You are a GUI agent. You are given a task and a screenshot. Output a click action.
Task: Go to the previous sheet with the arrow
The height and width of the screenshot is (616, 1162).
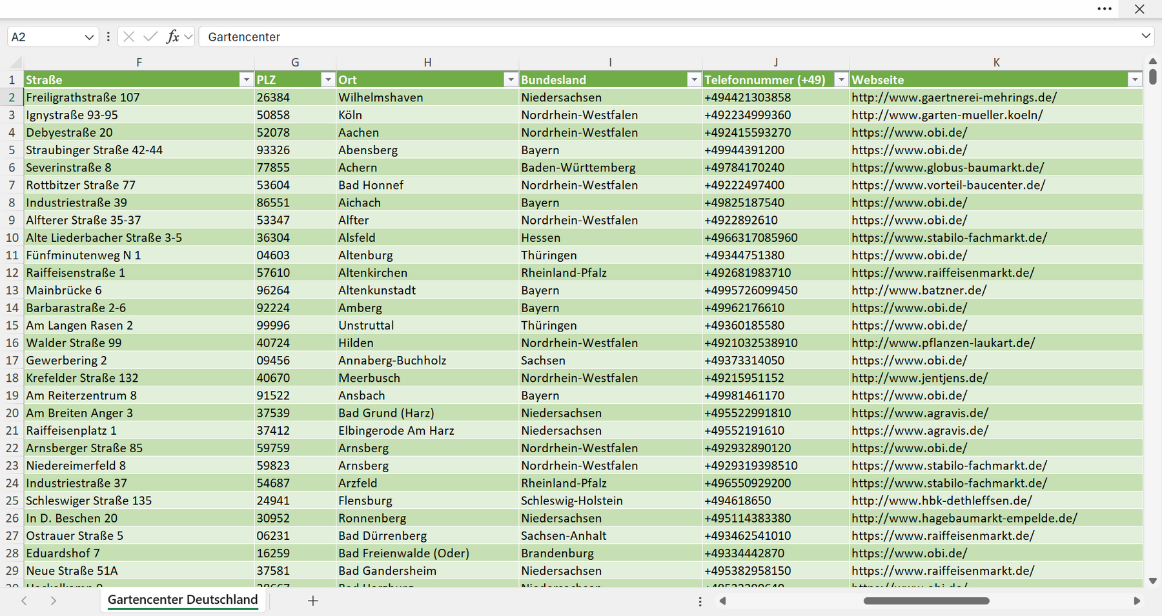[x=24, y=601]
